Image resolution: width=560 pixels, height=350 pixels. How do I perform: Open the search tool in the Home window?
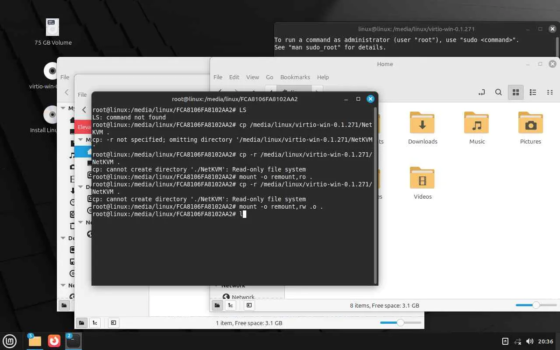click(498, 92)
